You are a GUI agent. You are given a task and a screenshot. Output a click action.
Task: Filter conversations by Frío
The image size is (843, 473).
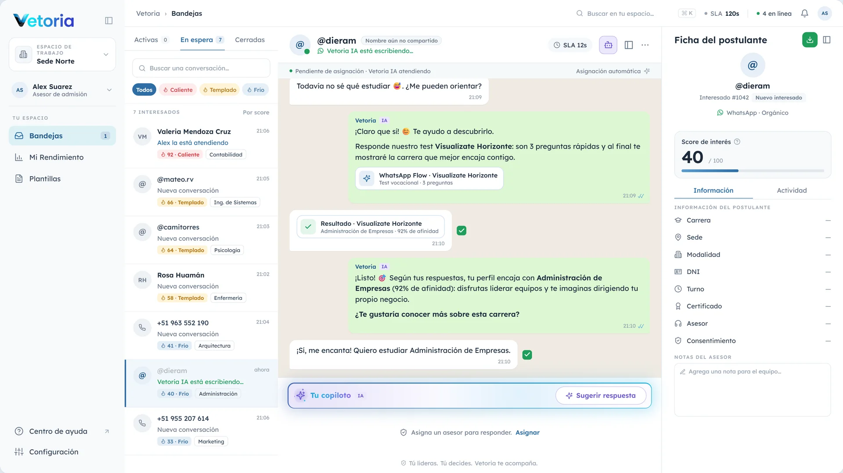256,90
